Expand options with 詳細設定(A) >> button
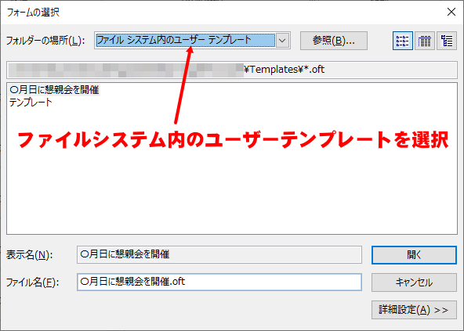464x331 pixels. click(x=414, y=310)
